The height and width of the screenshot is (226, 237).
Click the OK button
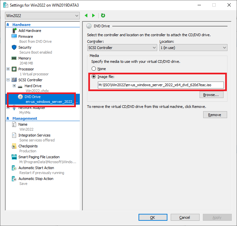point(153,217)
